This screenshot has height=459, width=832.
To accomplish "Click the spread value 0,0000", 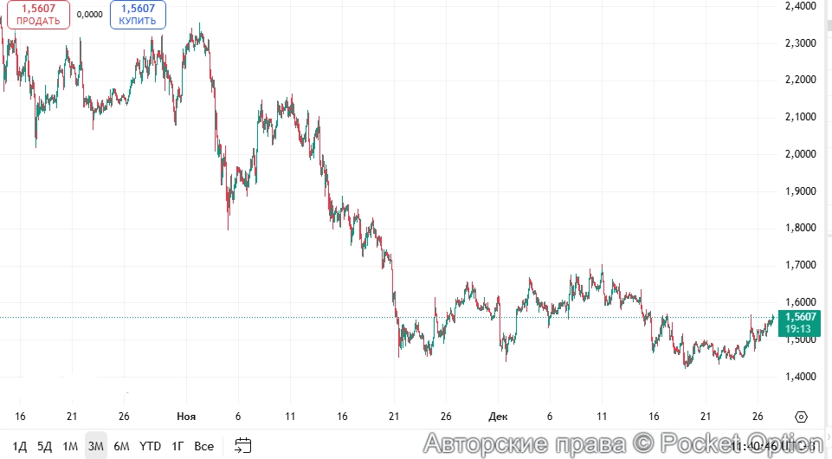I will coord(88,15).
